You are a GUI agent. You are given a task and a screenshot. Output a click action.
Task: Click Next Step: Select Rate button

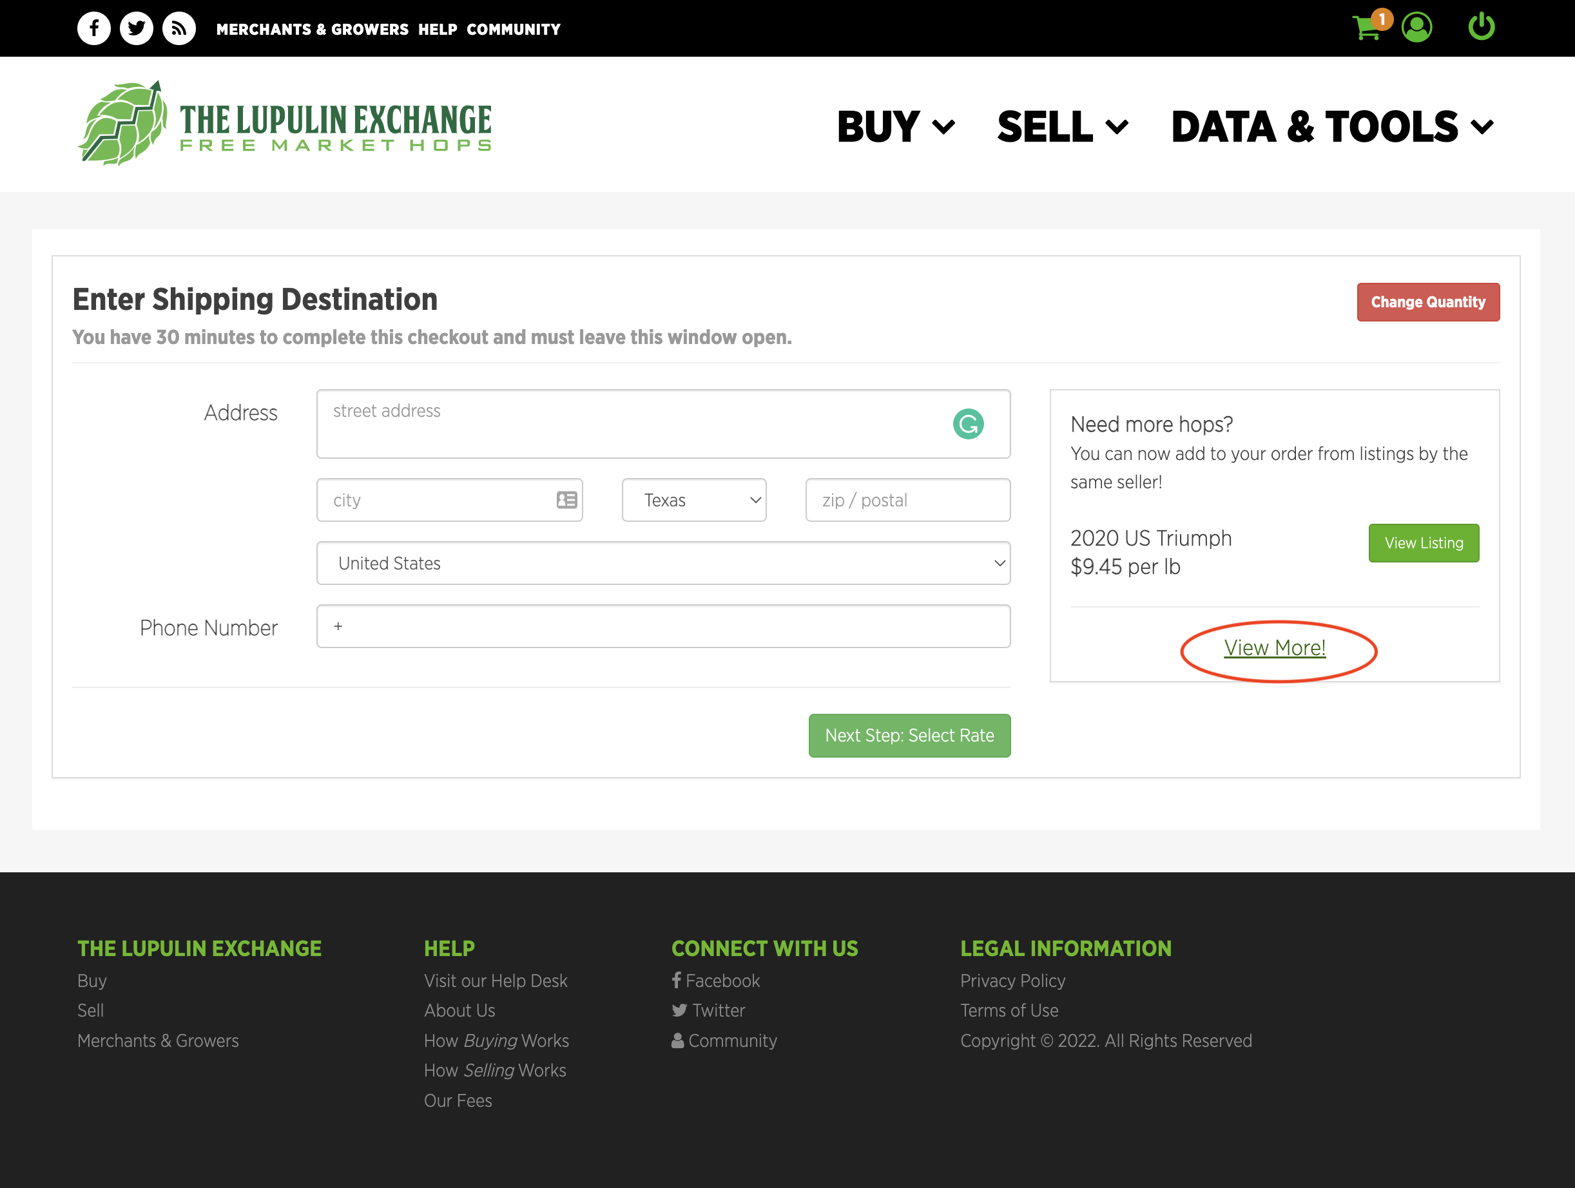pyautogui.click(x=909, y=736)
